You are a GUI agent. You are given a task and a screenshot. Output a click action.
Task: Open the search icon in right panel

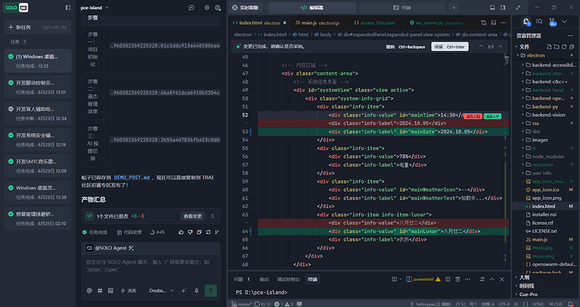click(540, 22)
